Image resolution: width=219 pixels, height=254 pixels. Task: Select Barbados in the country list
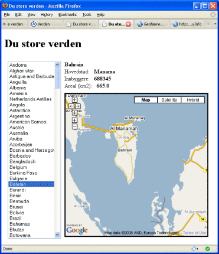(x=31, y=156)
